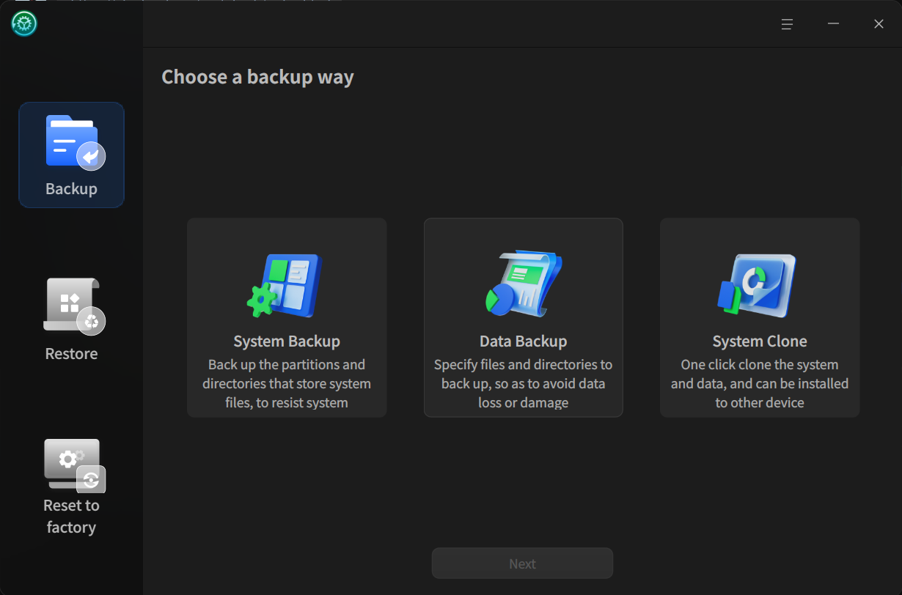Choose the Reset to factory icon
Viewport: 902px width, 595px height.
(x=74, y=466)
